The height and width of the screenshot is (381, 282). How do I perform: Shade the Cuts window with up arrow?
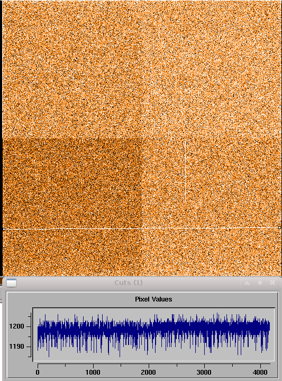247,283
